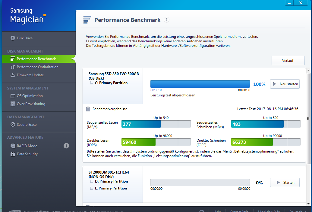Click the Up to 98000 label

click(163, 136)
